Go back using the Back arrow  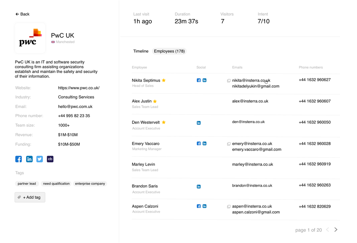pos(22,14)
